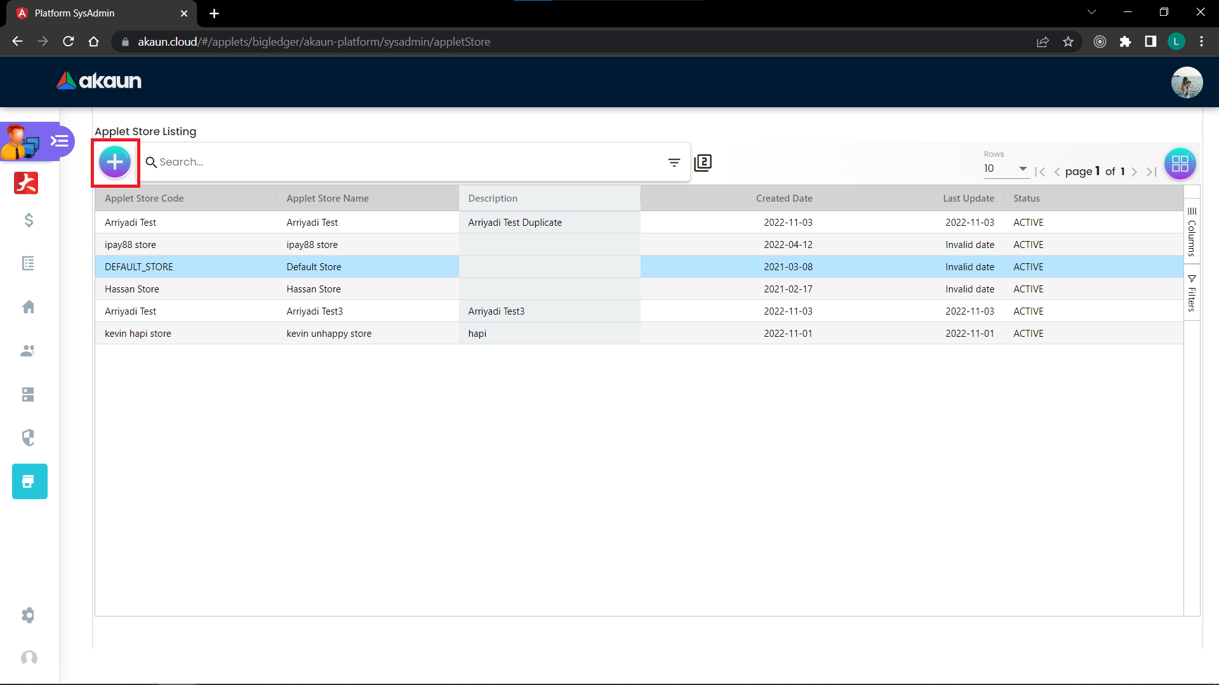
Task: Select the applet store sidebar icon
Action: coord(29,481)
